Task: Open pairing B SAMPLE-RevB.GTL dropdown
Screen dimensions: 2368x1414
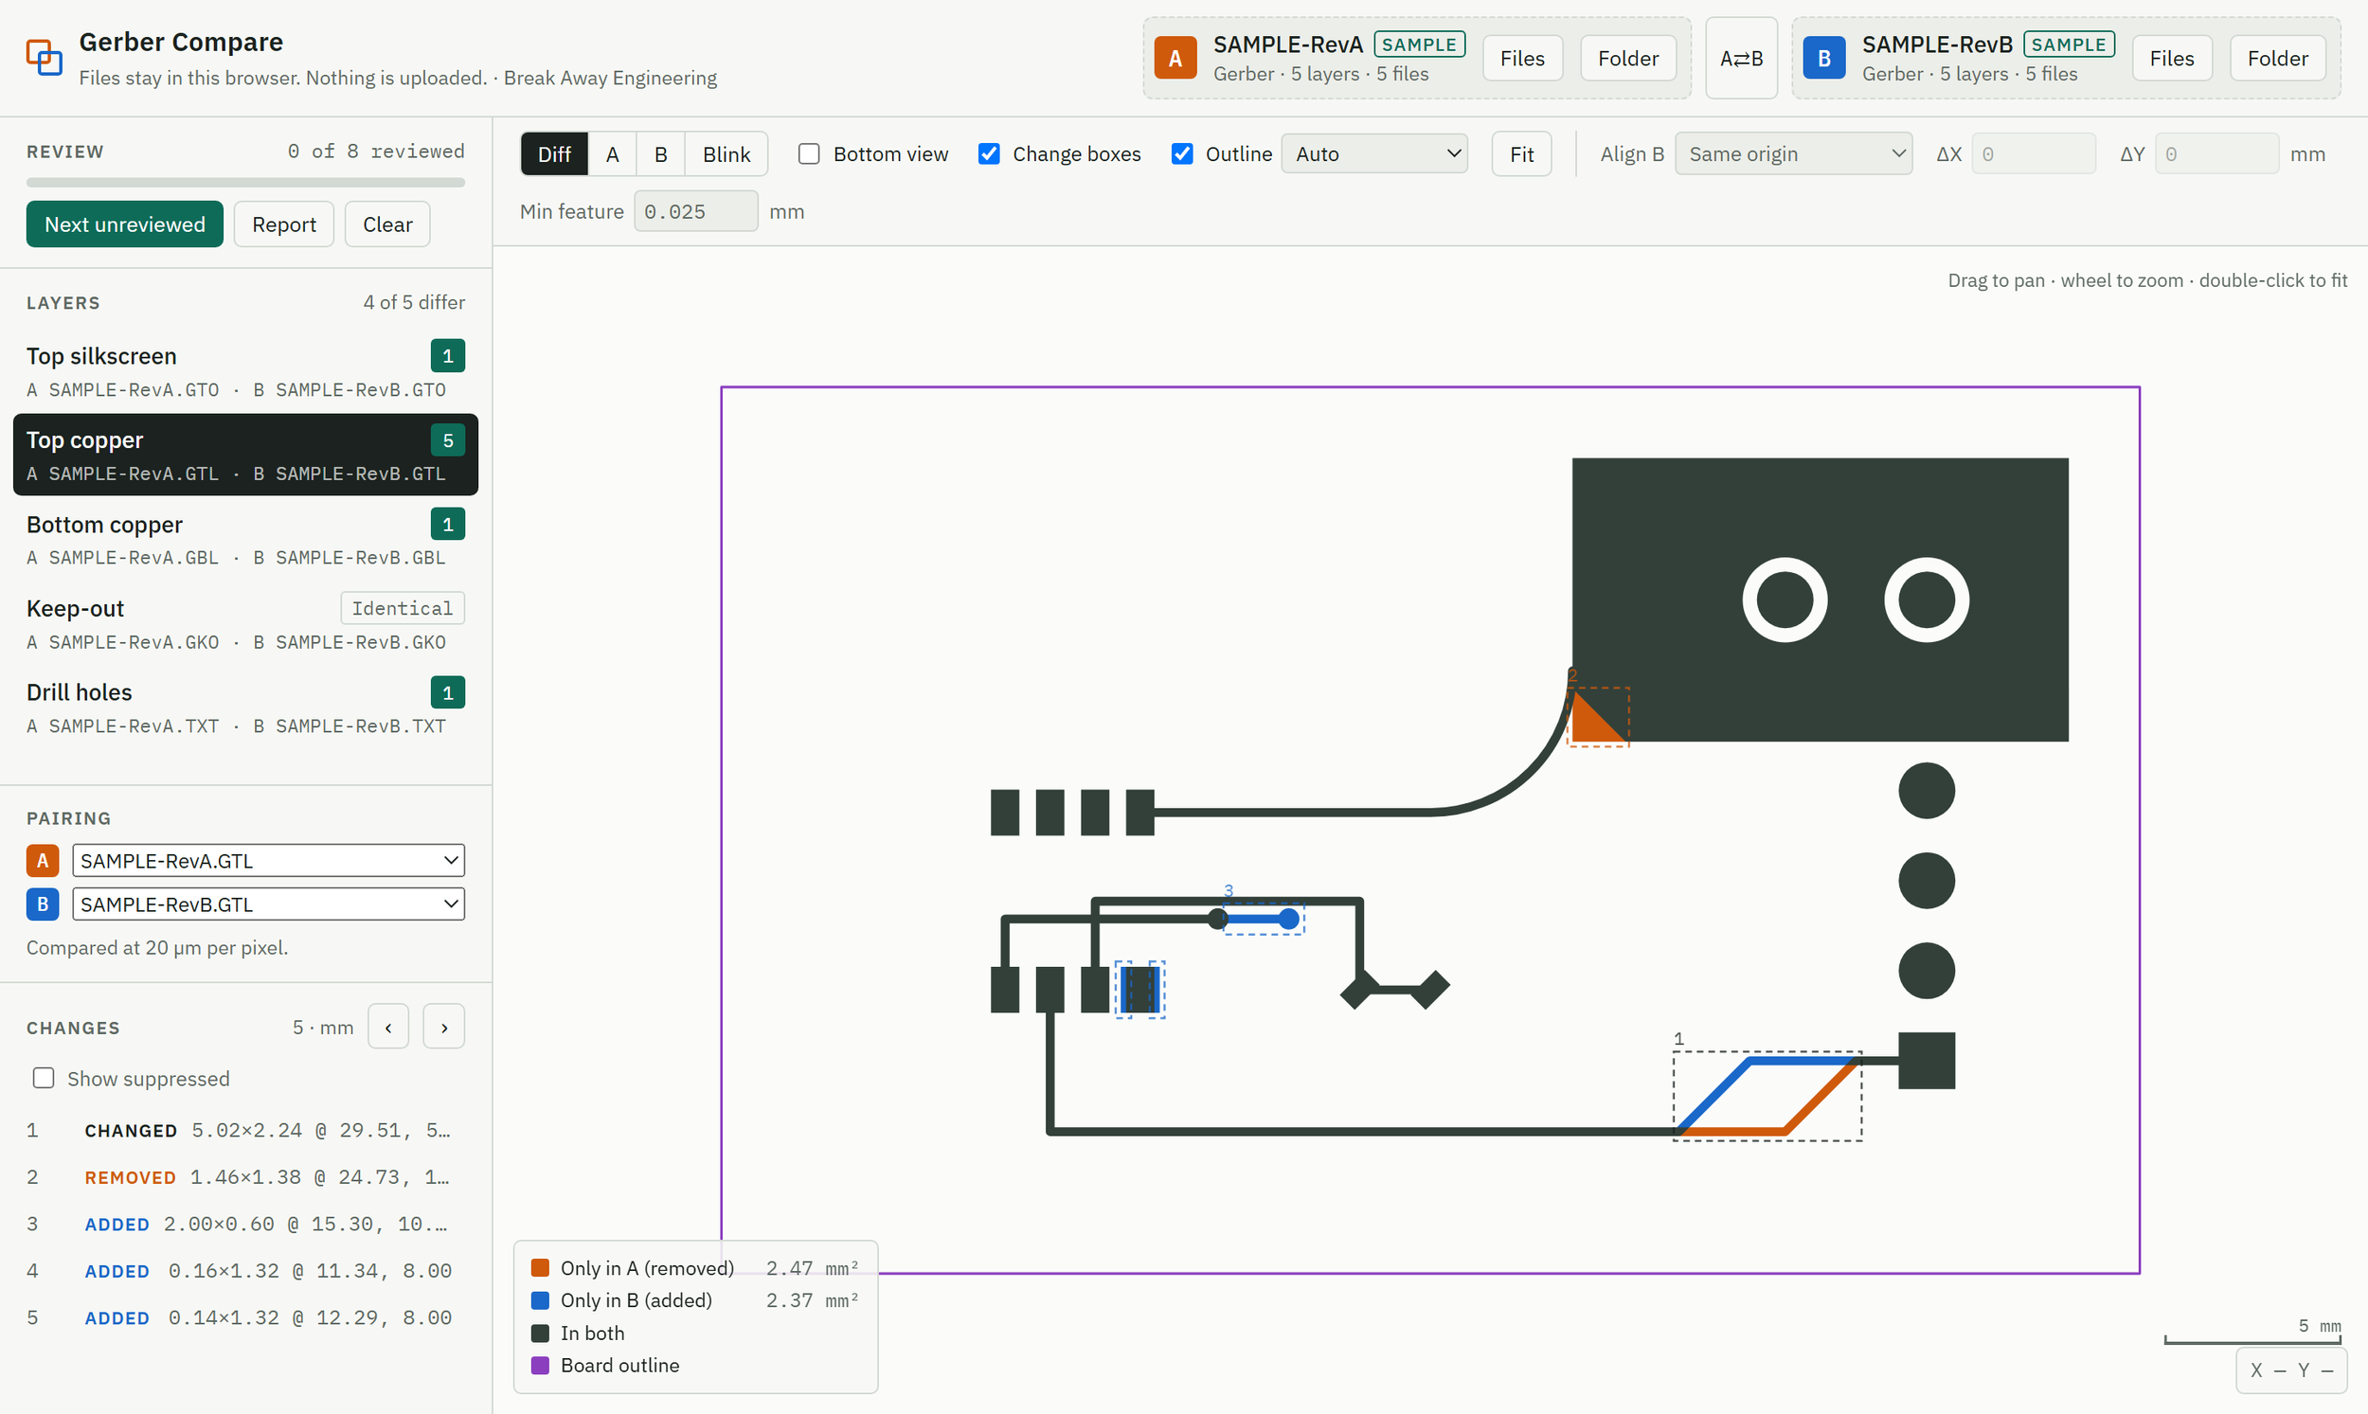Action: [269, 904]
